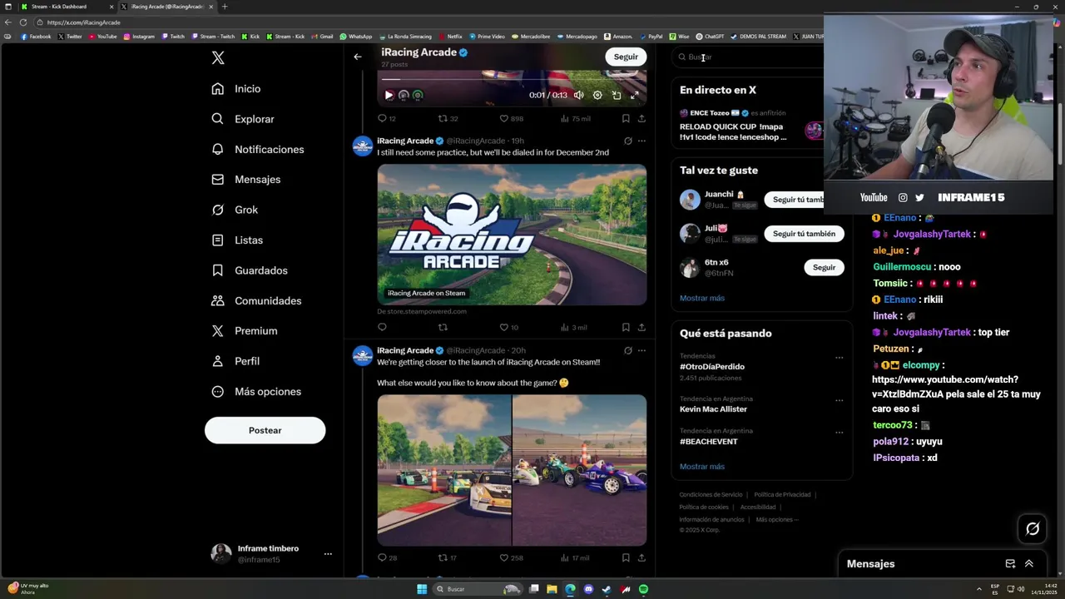Reload the page in the browser

point(23,22)
